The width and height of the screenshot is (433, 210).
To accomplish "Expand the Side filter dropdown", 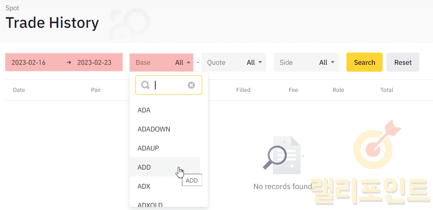I will point(306,63).
